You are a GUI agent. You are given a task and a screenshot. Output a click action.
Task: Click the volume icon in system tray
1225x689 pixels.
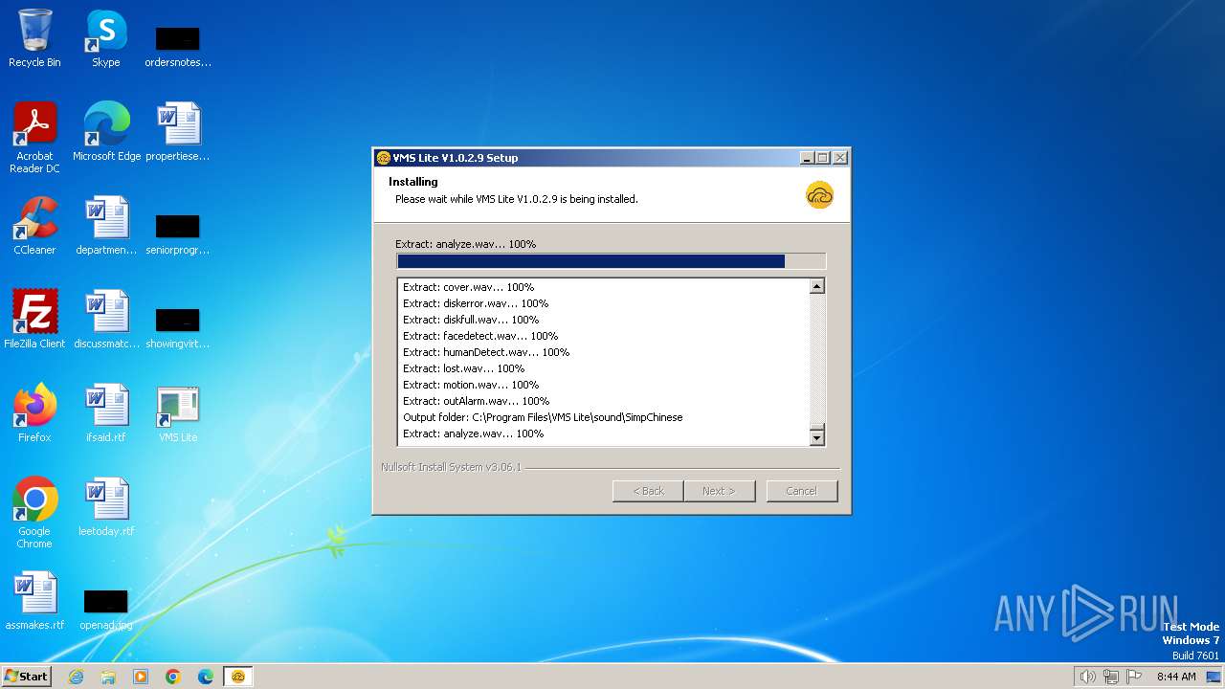pyautogui.click(x=1087, y=677)
